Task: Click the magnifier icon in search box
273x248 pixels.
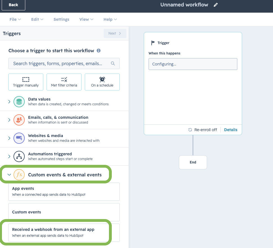Action: pyautogui.click(x=113, y=63)
